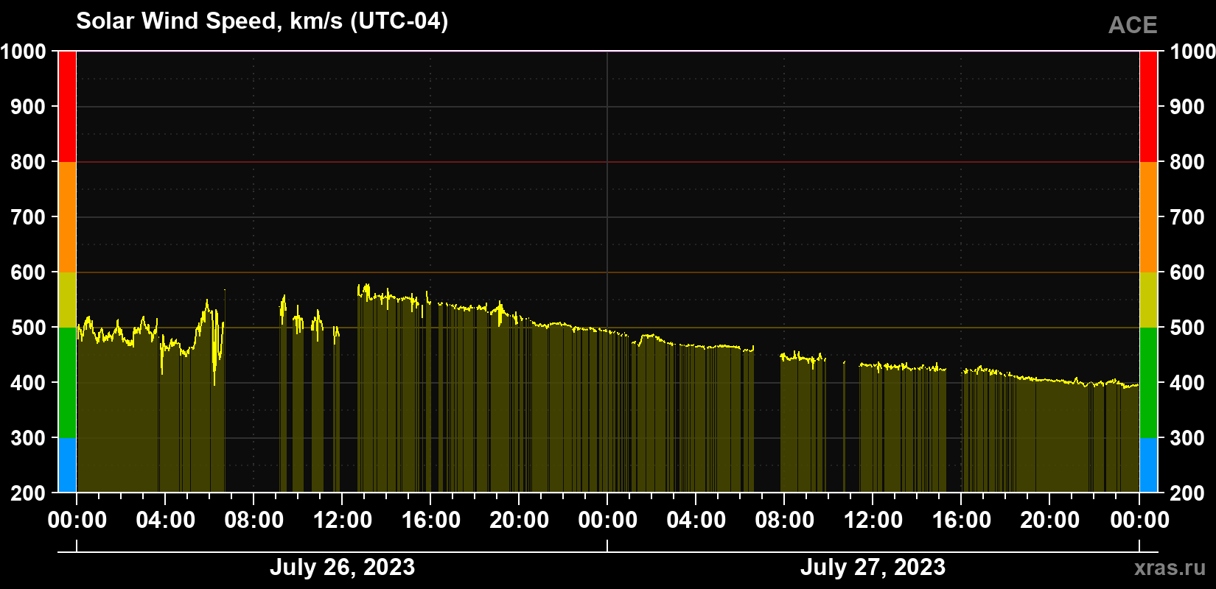Image resolution: width=1216 pixels, height=589 pixels.
Task: Click the 900 label on the right axis
Action: [x=1187, y=107]
